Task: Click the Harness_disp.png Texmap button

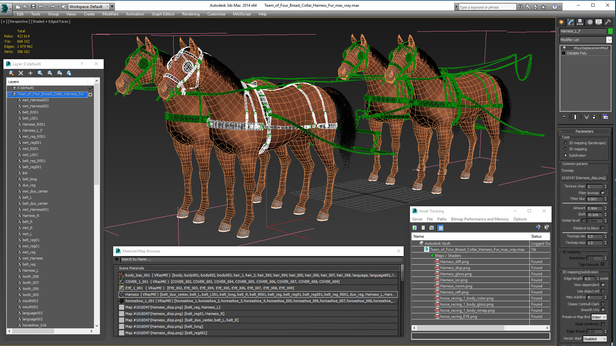Action: coord(584,178)
